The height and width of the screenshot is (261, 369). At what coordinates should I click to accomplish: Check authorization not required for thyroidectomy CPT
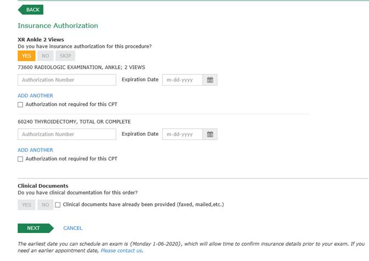(20, 159)
